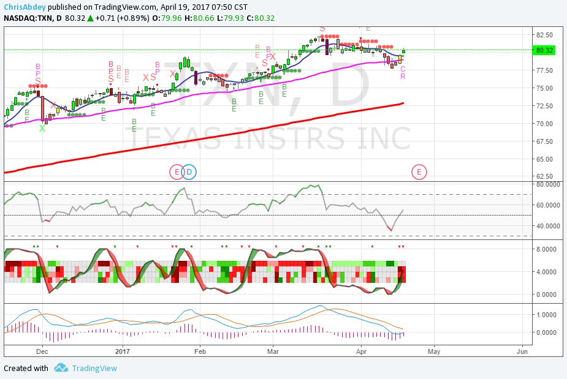
Task: Click the publish date April 19, 2017 text
Action: 186,7
